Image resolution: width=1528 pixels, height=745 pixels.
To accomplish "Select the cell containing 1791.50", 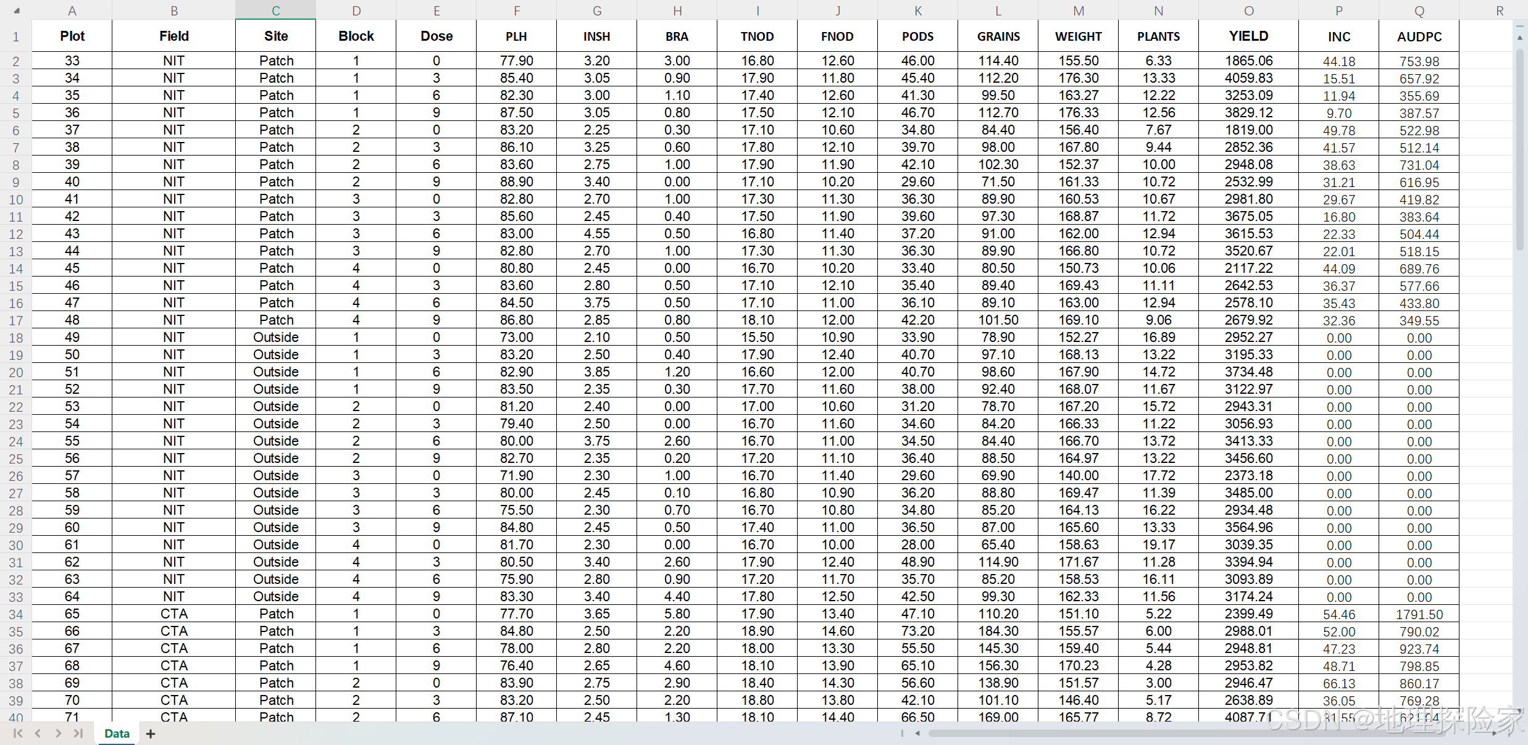I will pos(1419,614).
